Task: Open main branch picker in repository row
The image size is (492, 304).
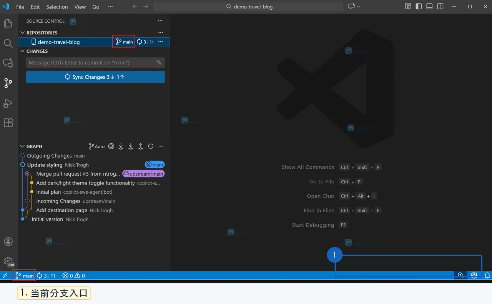Action: [x=124, y=42]
